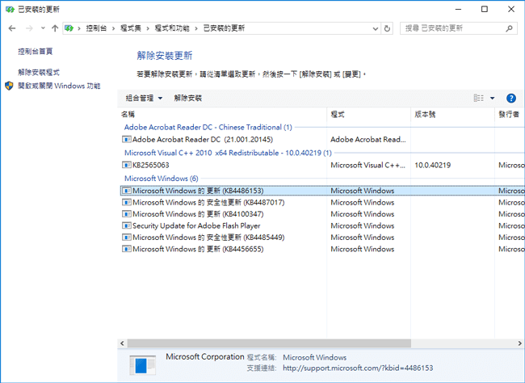Viewport: 525px width, 383px height.
Task: Click Adobe Acrobat Read... program cell
Action: coord(368,140)
